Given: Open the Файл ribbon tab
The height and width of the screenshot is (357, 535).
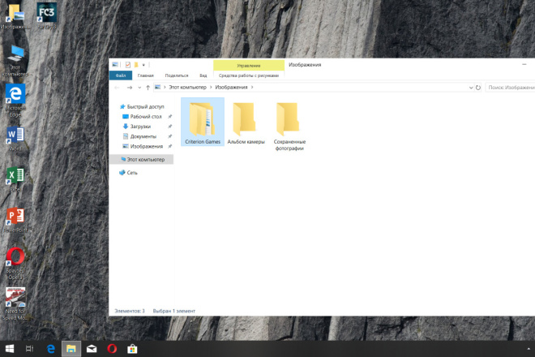Looking at the screenshot, I should [121, 75].
